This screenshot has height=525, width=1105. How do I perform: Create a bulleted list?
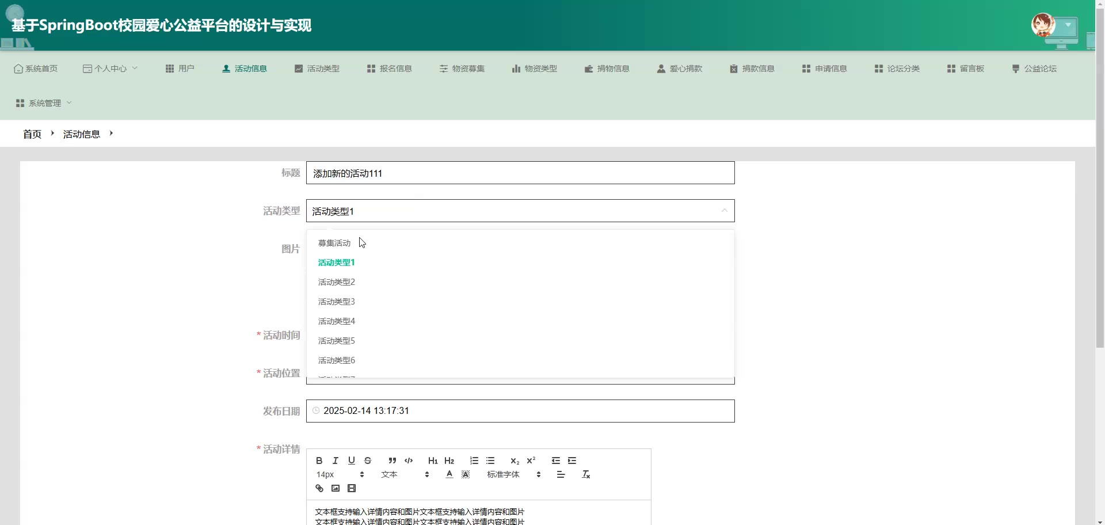(x=490, y=461)
